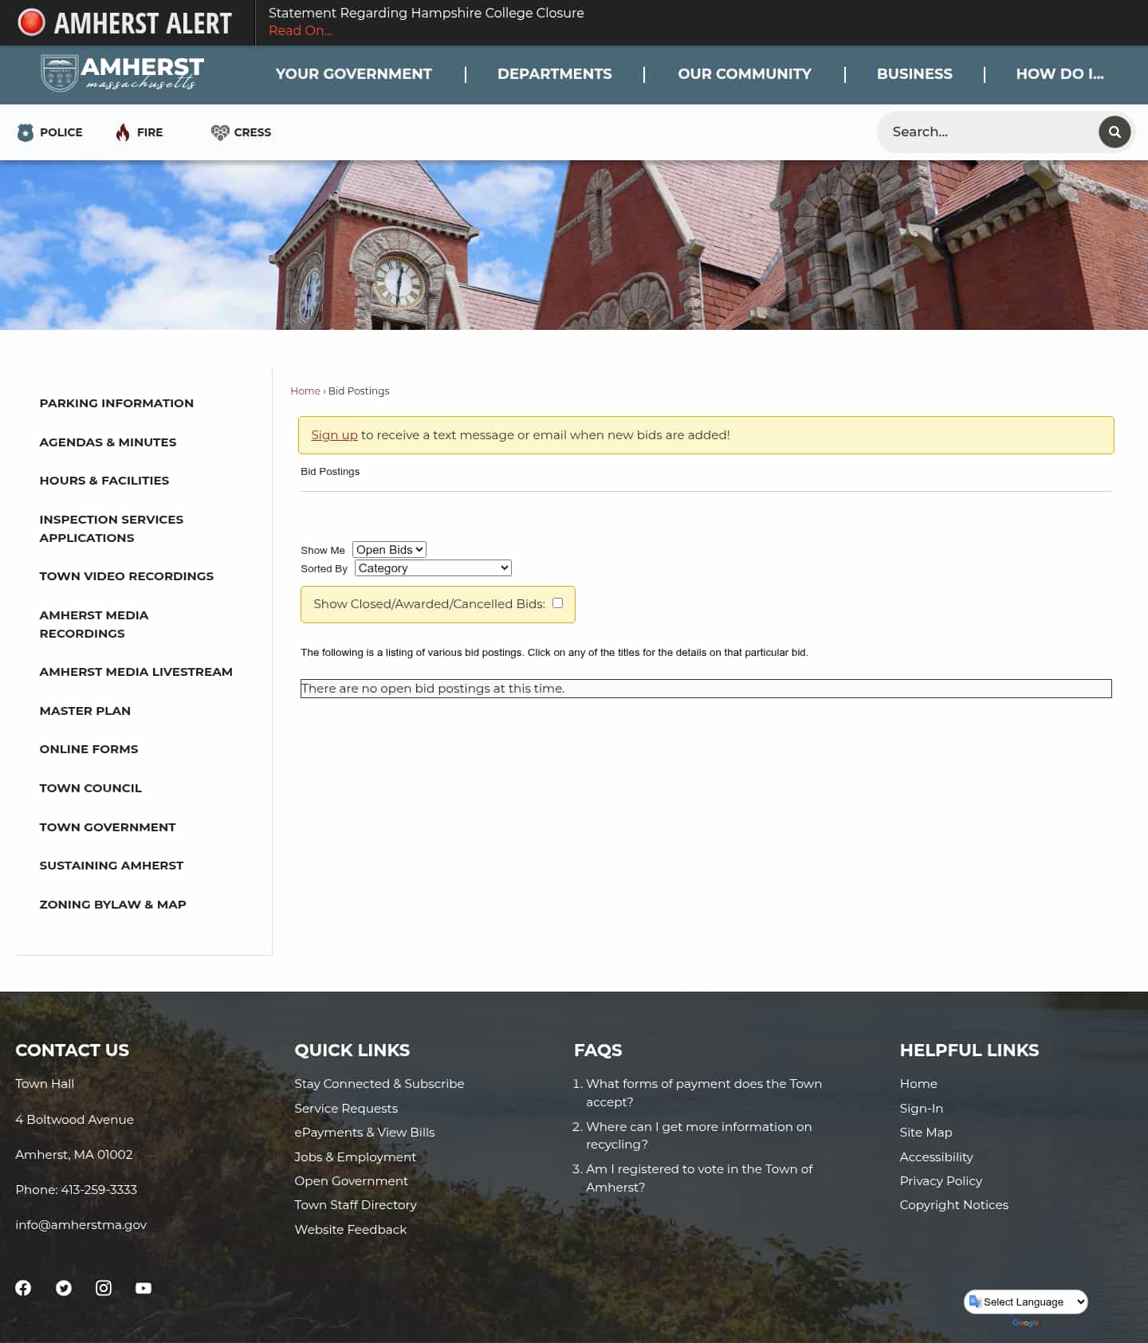Click the Police badge icon
1148x1343 pixels.
click(26, 132)
